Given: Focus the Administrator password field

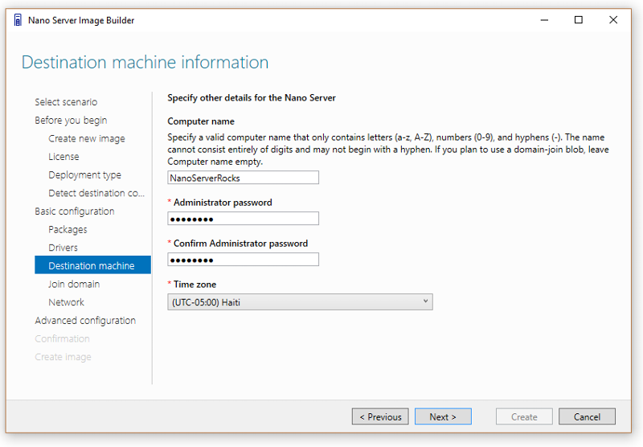Looking at the screenshot, I should [243, 219].
